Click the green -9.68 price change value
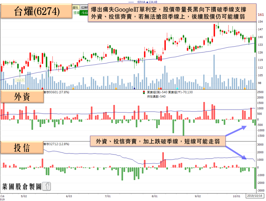266x201 pixels. (x=84, y=13)
